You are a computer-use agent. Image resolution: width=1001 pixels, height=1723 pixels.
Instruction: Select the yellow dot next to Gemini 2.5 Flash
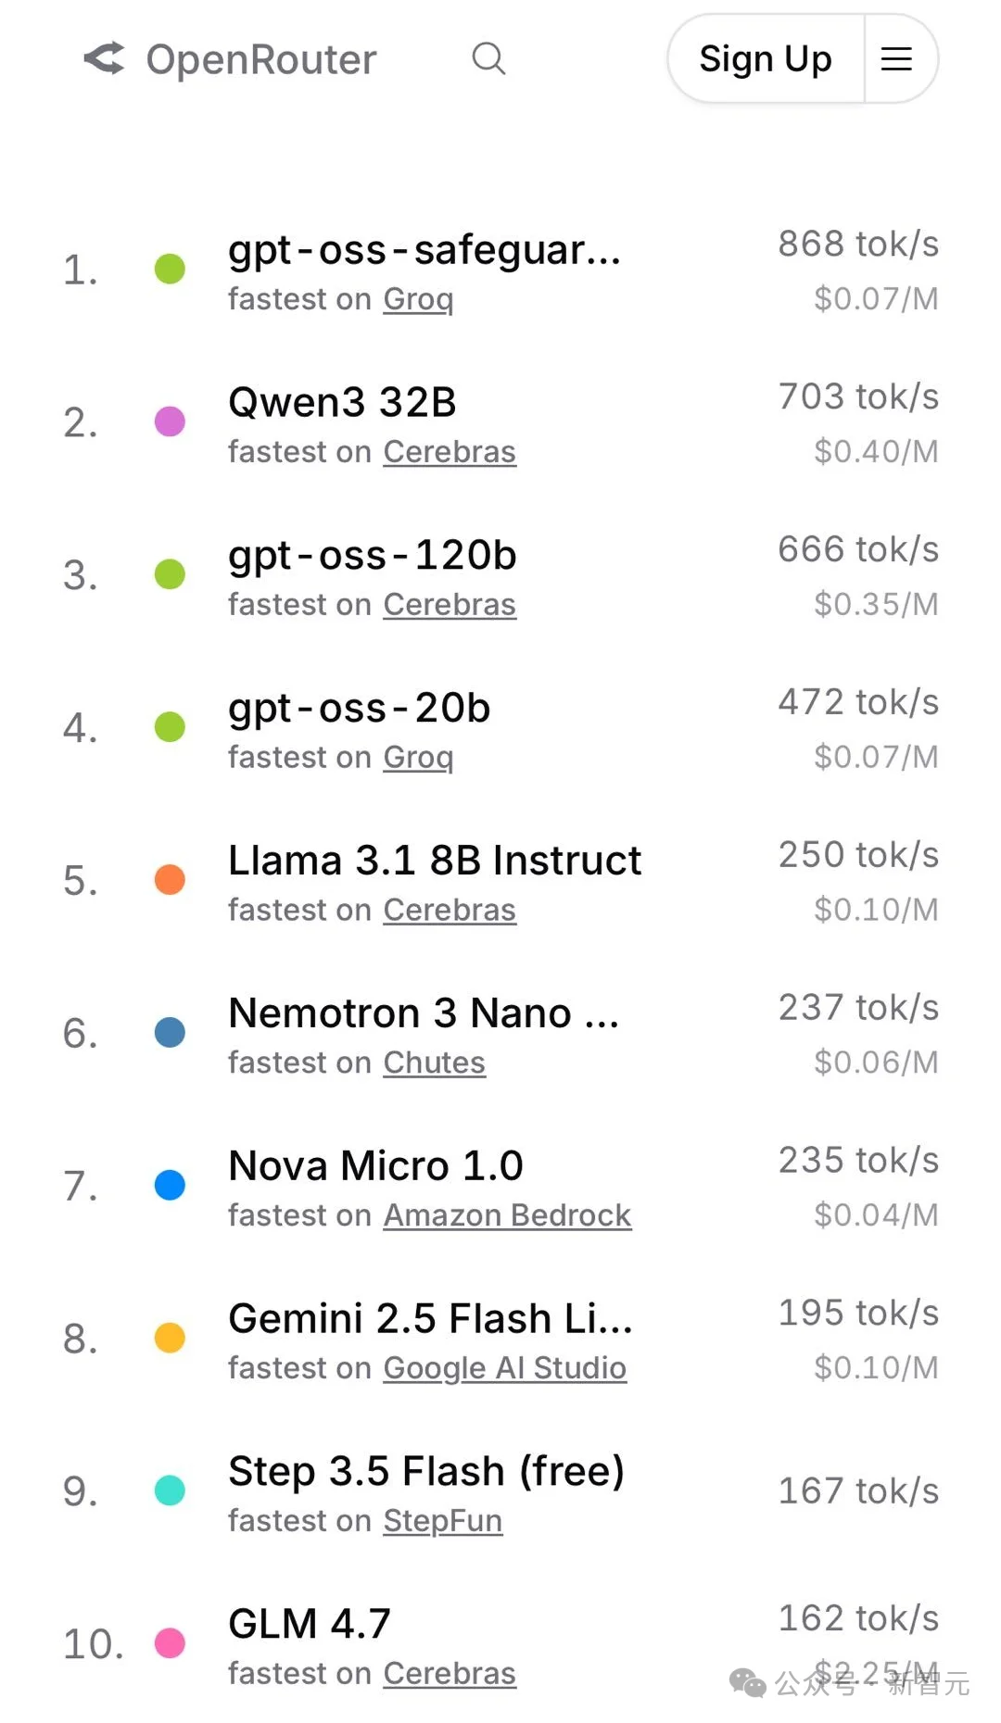170,1337
